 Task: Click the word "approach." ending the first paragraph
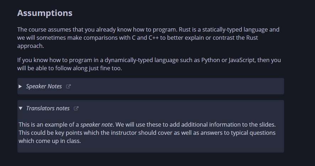coord(31,46)
